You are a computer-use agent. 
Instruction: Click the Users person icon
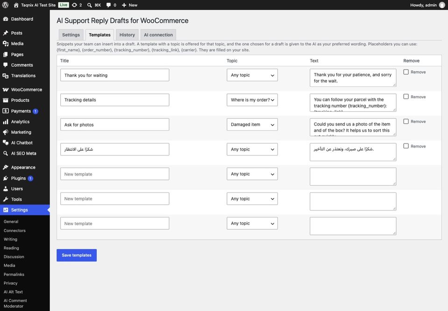6,189
